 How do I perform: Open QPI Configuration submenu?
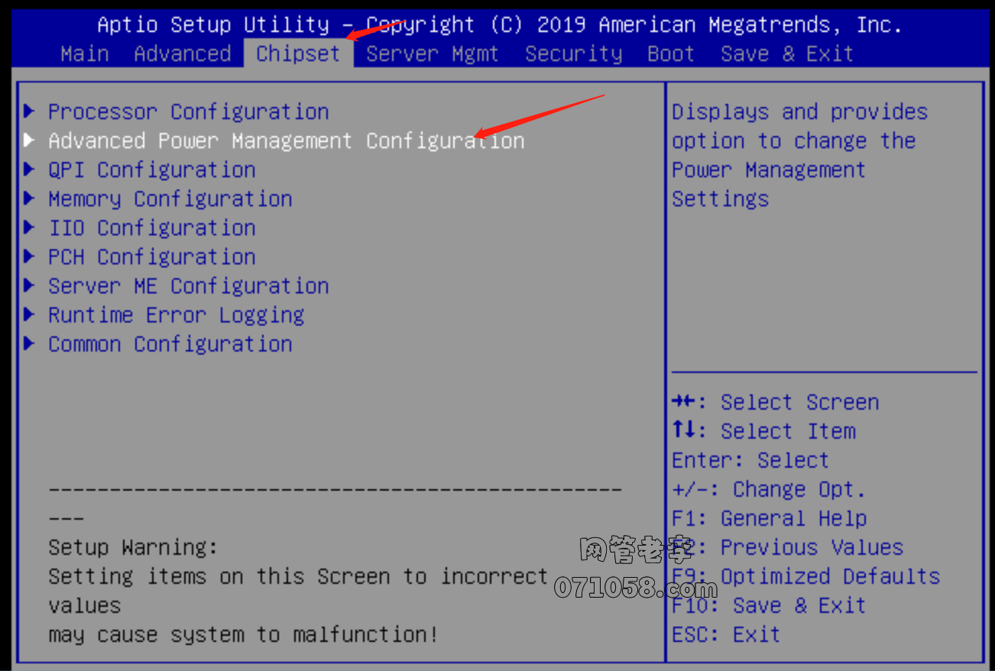point(151,170)
